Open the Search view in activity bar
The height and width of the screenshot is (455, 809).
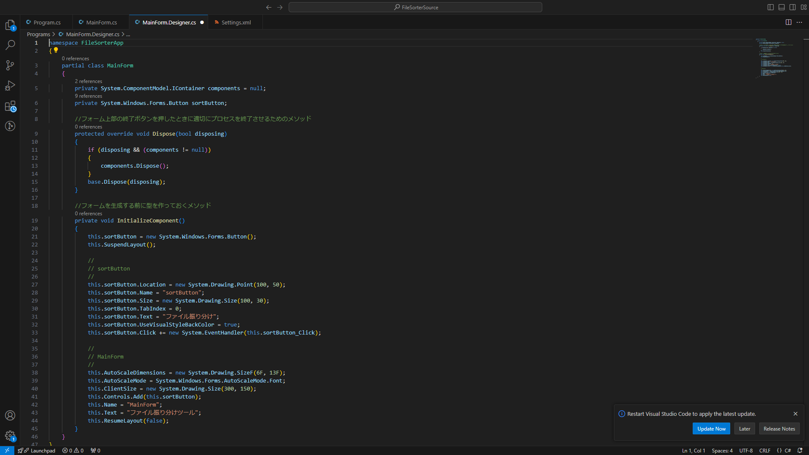pos(10,45)
